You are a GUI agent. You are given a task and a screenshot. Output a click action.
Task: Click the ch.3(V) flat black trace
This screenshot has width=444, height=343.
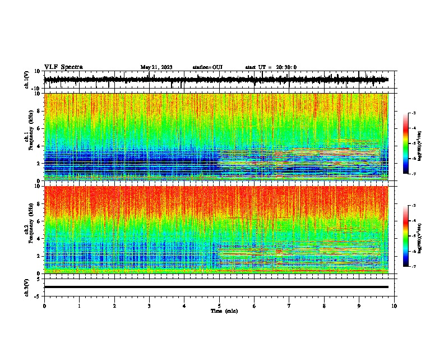point(216,287)
